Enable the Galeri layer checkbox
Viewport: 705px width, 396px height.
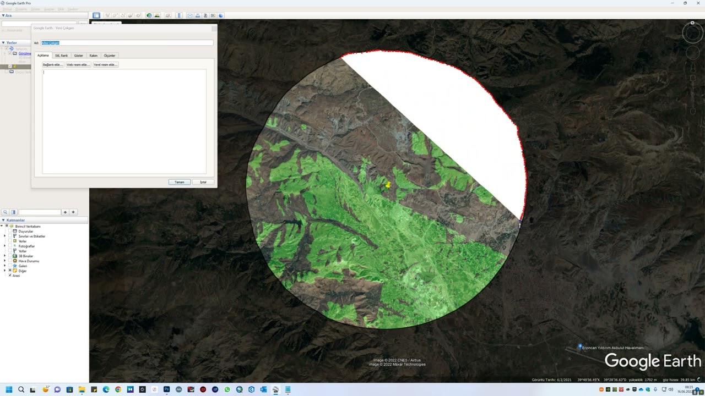click(10, 266)
